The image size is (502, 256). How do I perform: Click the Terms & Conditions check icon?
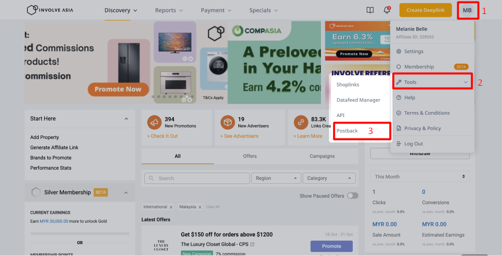coord(399,113)
